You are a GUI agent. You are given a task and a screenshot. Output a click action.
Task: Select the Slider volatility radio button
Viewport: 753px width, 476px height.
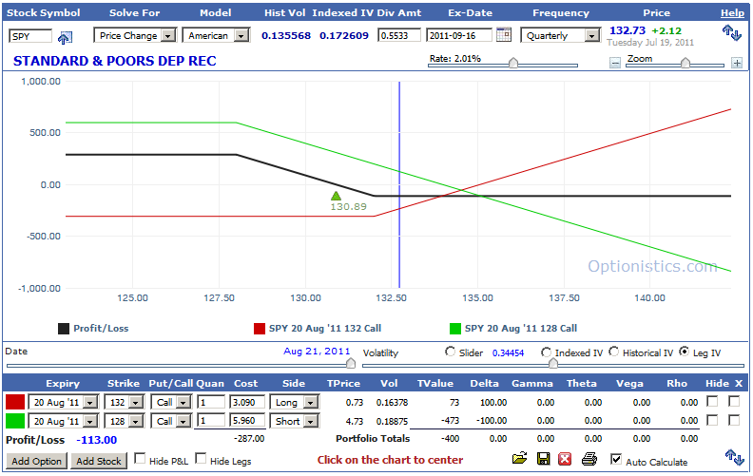click(x=450, y=352)
